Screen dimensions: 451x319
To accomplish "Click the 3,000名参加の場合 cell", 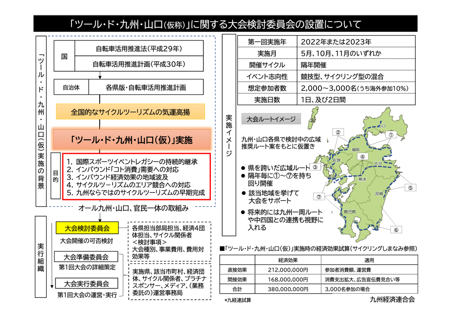I will click(369, 289).
